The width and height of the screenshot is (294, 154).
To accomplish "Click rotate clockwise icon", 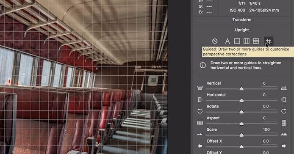I will (284, 111).
